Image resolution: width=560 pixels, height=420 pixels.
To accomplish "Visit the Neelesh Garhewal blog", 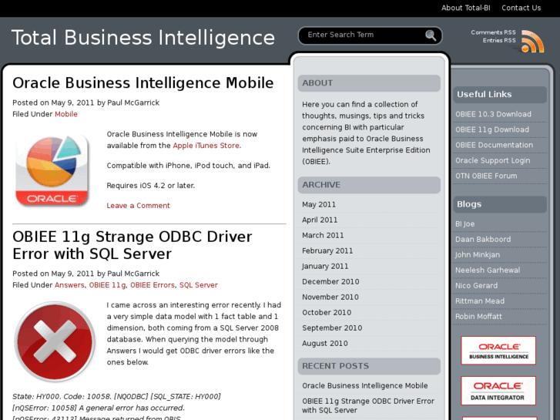I will pyautogui.click(x=488, y=270).
